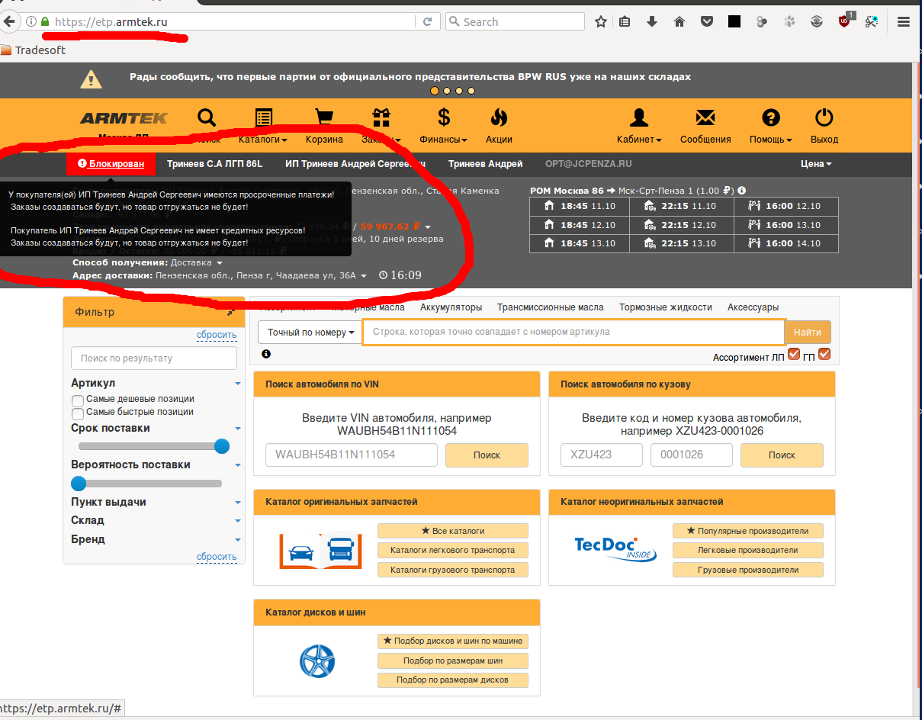The image size is (922, 720).
Task: Open the Трансмиссионные масла category tab
Action: [551, 307]
